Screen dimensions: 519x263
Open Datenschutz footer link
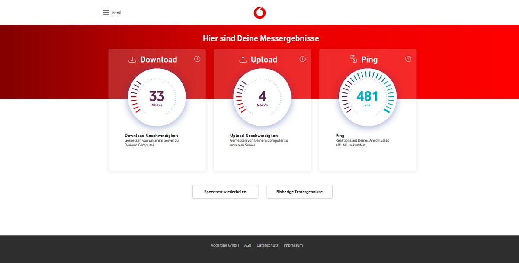point(267,245)
